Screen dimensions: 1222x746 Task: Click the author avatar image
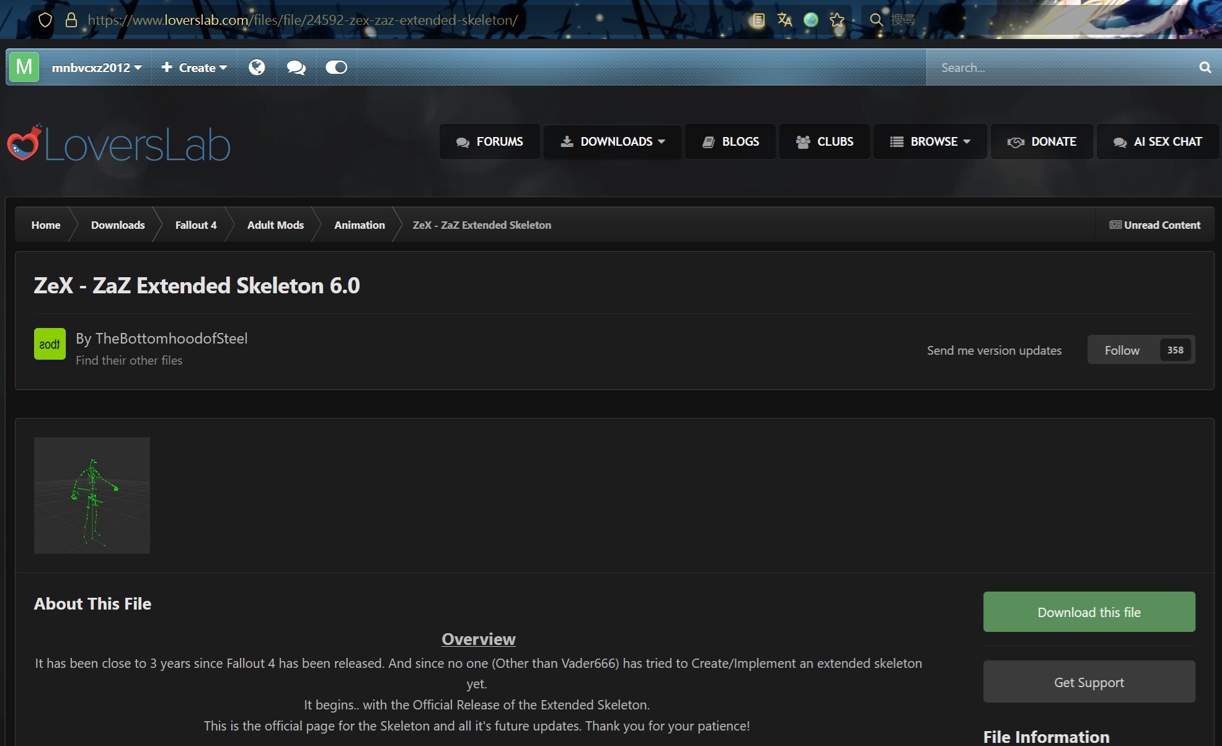[50, 344]
